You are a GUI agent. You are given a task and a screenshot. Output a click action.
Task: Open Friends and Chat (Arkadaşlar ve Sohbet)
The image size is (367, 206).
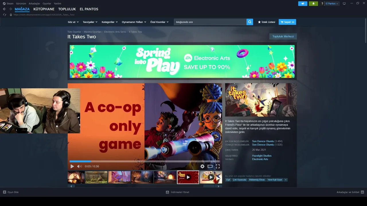click(x=350, y=192)
